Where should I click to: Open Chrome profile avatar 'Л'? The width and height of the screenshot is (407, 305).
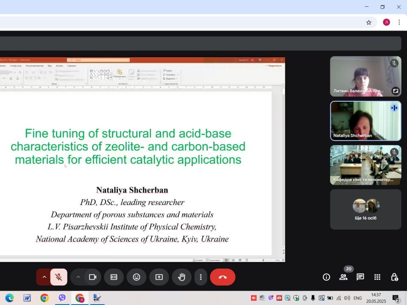coord(386,22)
